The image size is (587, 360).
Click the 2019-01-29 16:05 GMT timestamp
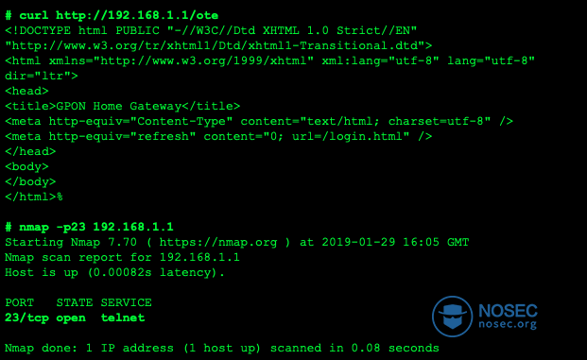point(395,242)
